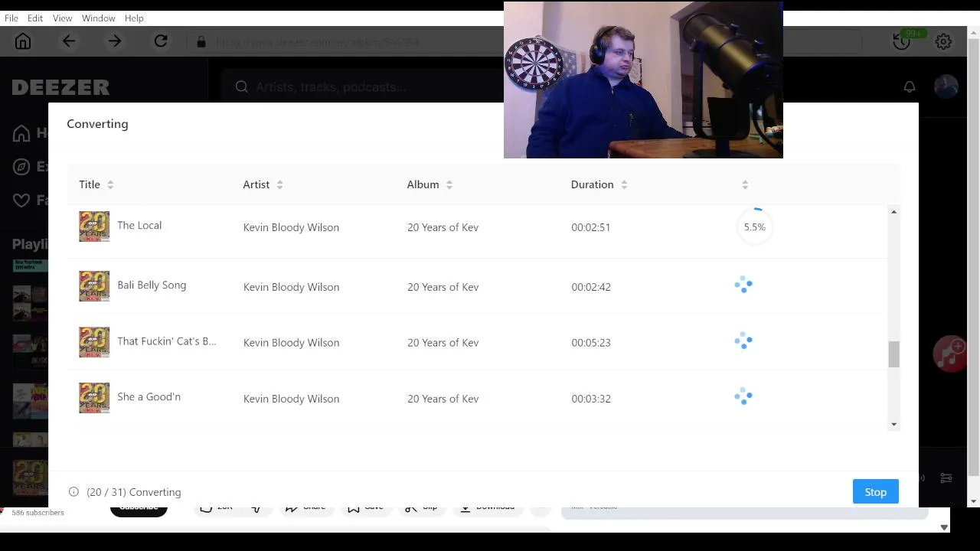
Task: Click the Deezer logo
Action: (x=60, y=87)
